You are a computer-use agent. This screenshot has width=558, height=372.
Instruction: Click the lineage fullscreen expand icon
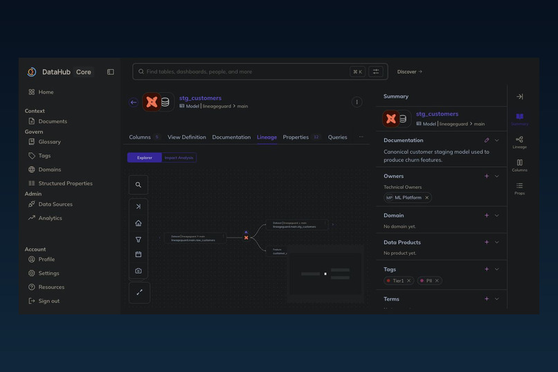point(139,292)
